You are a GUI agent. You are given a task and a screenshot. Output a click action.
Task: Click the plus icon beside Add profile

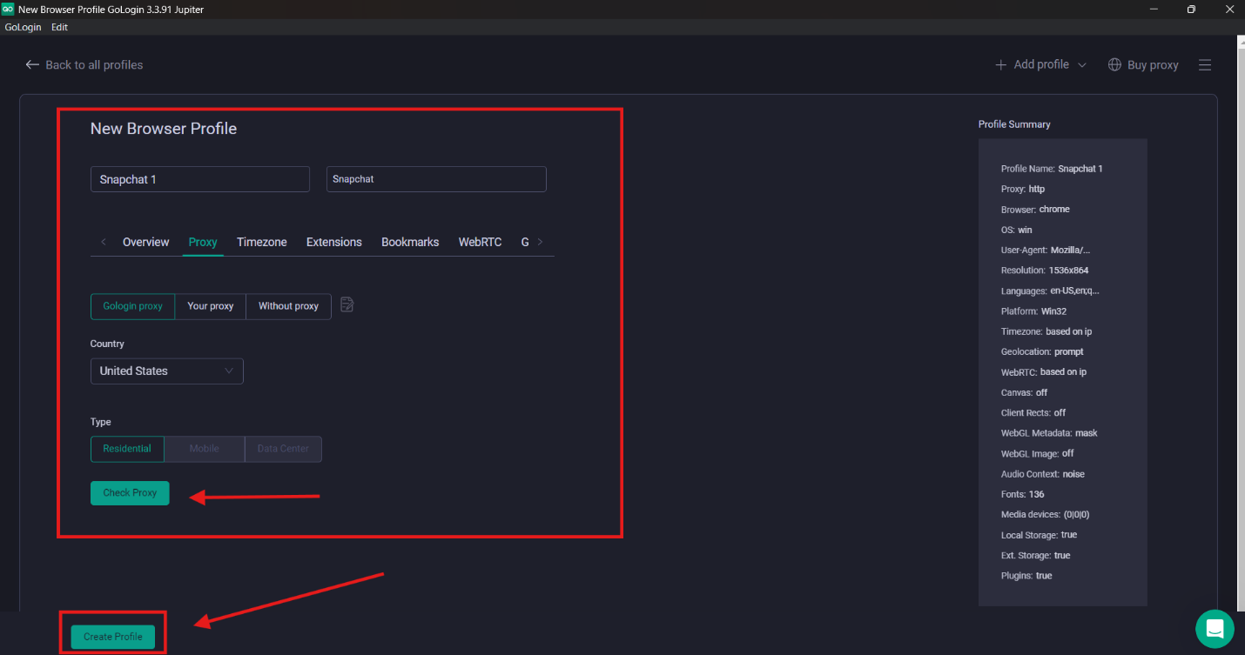(x=1001, y=65)
